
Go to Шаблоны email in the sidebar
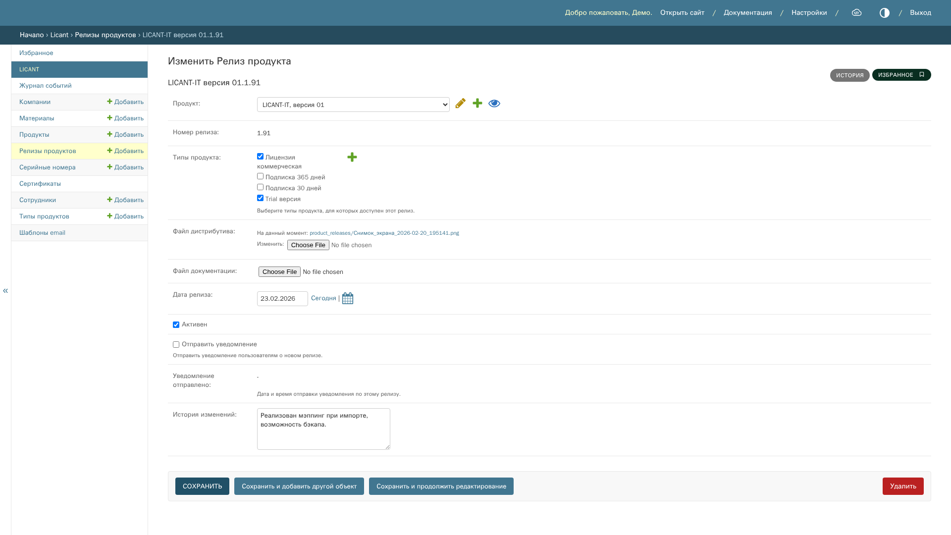42,233
